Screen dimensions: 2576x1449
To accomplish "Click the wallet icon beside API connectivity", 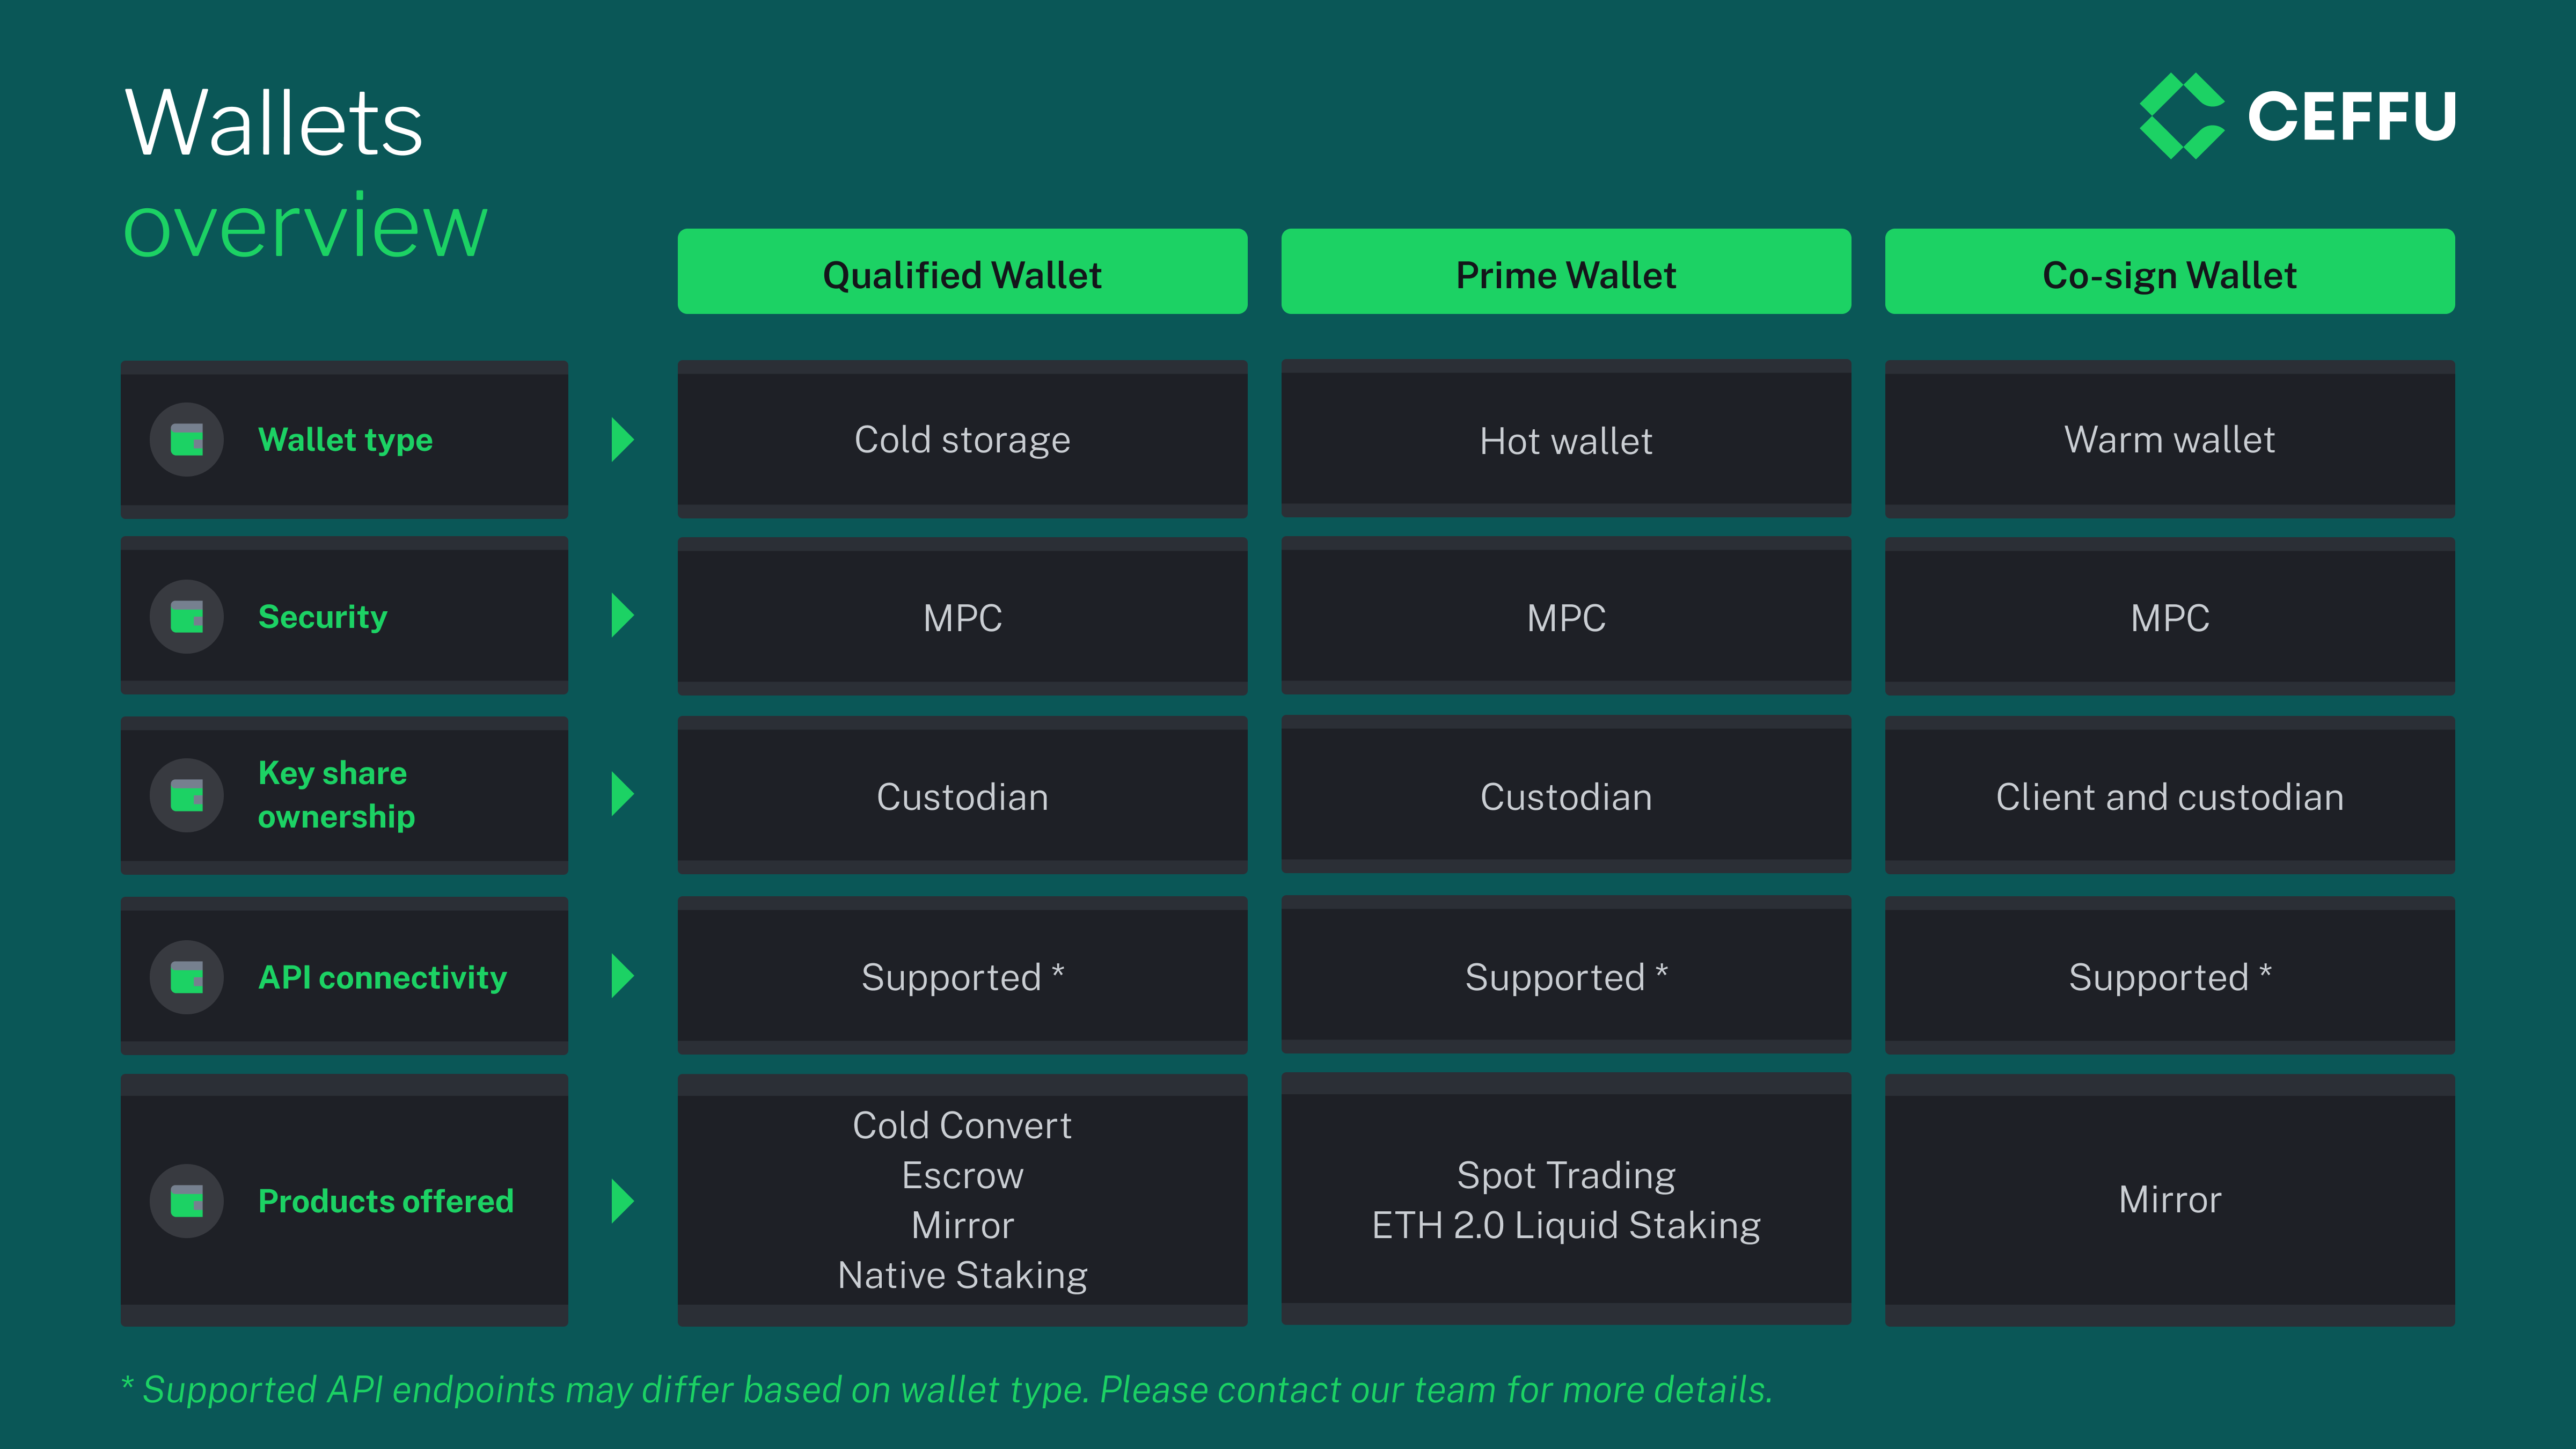I will 187,977.
